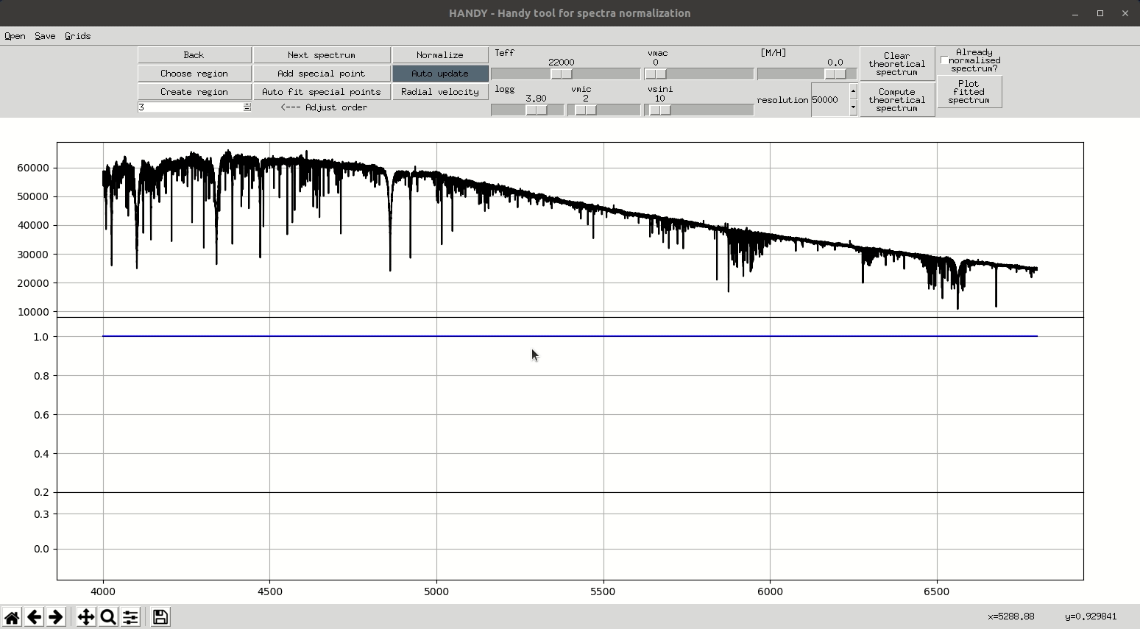Click the Adjust order spinbox arrows
The image size is (1140, 629).
click(247, 107)
